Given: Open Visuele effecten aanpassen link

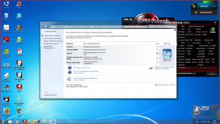Looking at the screenshot, I should (52, 36).
